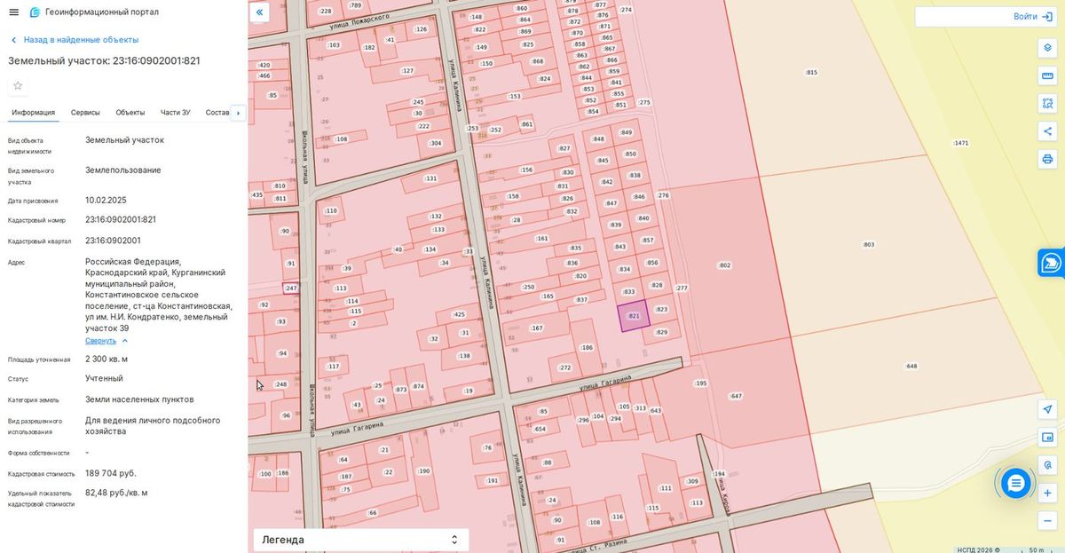Collapse the address with Свернуть
This screenshot has height=553, width=1065.
(106, 341)
